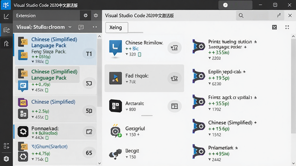Click the install badge beside Chinese Rcimilow

coord(174,48)
